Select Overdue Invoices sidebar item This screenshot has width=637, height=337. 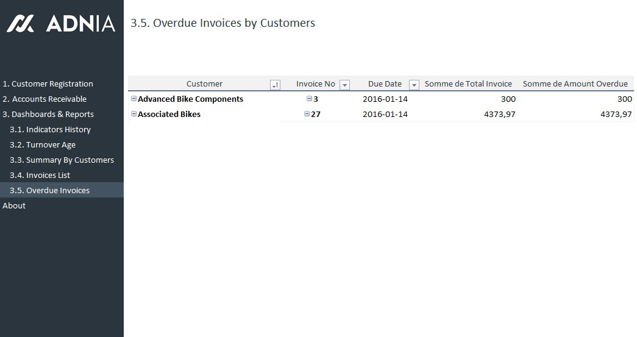[x=49, y=191]
